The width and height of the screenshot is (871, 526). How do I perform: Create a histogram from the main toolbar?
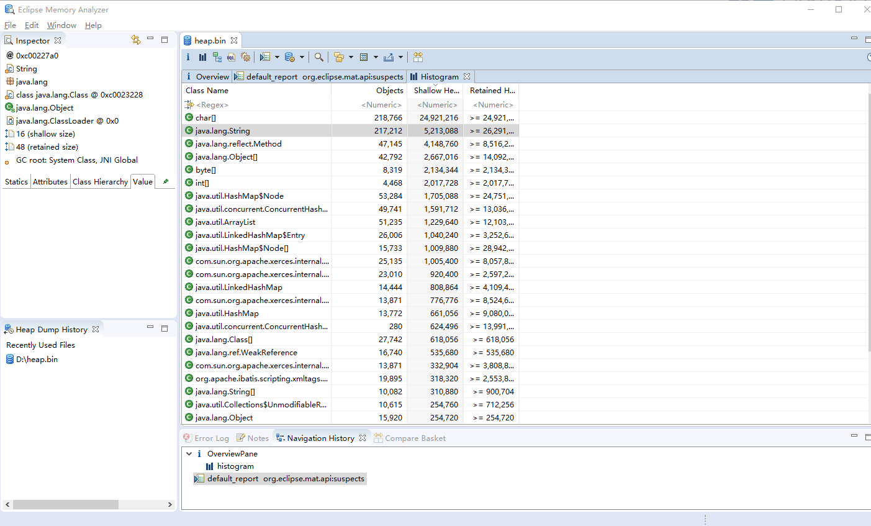click(202, 57)
